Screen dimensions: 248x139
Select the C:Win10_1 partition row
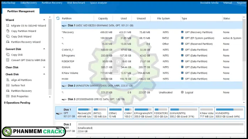(152, 50)
